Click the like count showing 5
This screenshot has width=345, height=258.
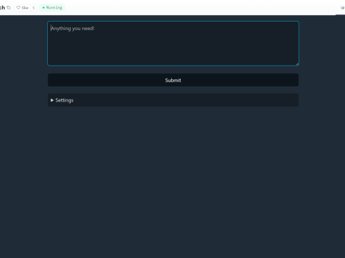(33, 8)
